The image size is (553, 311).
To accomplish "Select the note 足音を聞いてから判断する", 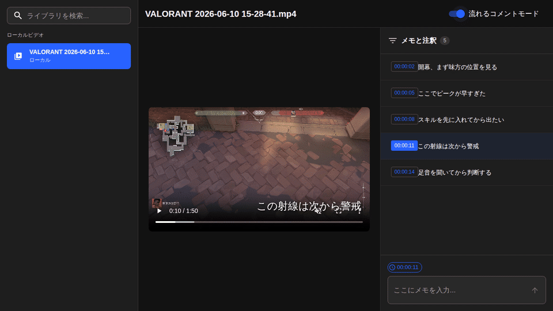I will pyautogui.click(x=454, y=172).
